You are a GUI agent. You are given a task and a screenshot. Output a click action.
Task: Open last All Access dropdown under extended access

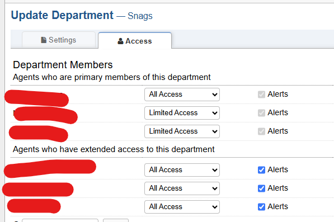[182, 207]
